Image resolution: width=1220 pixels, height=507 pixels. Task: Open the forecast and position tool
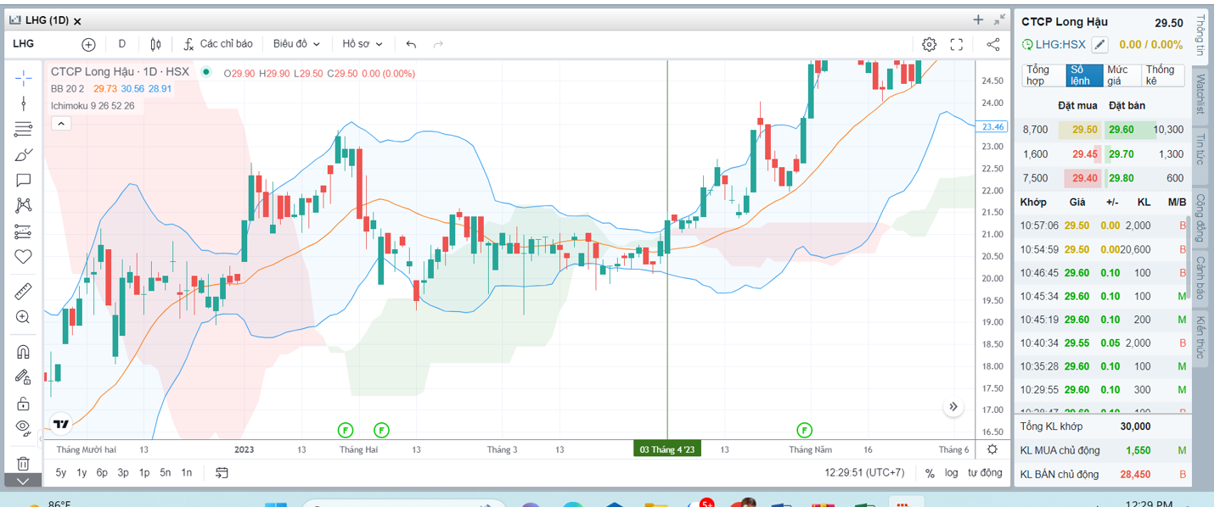click(x=23, y=231)
